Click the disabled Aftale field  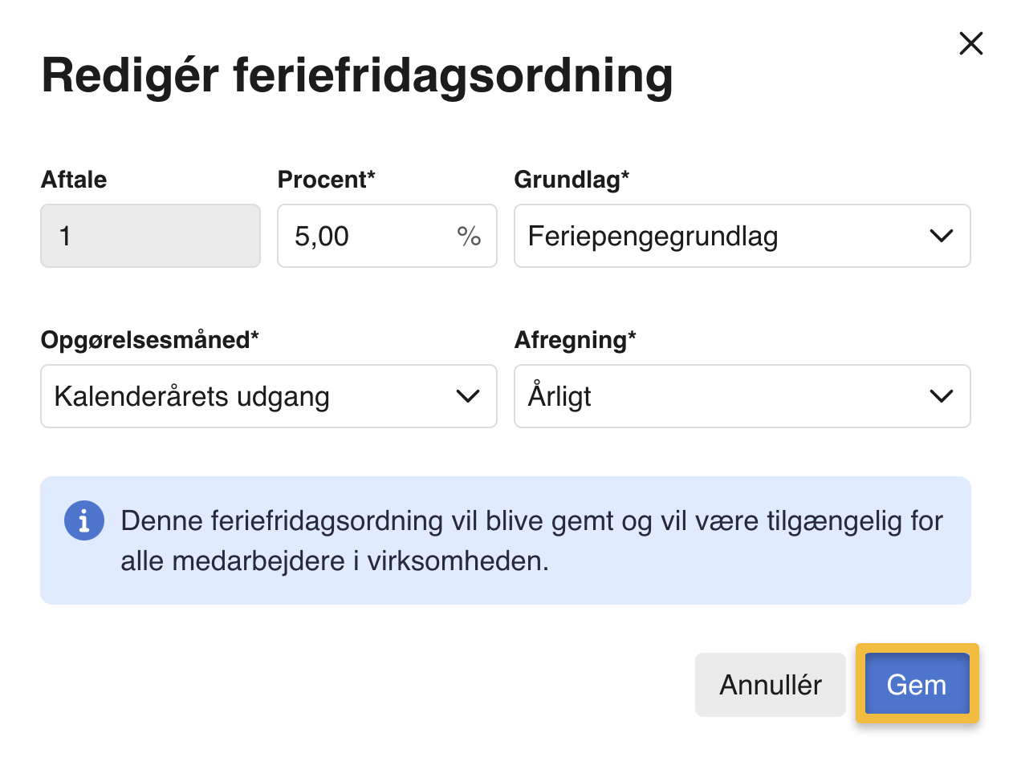[150, 236]
